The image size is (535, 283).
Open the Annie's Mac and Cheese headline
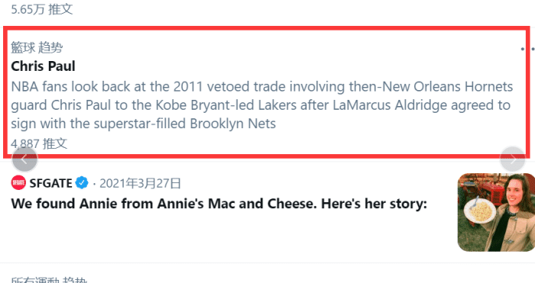tap(219, 204)
